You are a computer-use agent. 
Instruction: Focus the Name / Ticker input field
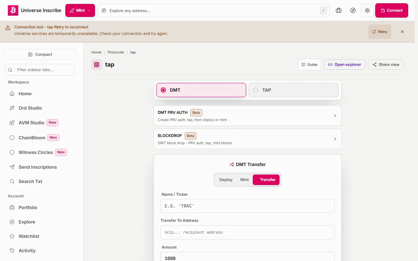(x=248, y=206)
